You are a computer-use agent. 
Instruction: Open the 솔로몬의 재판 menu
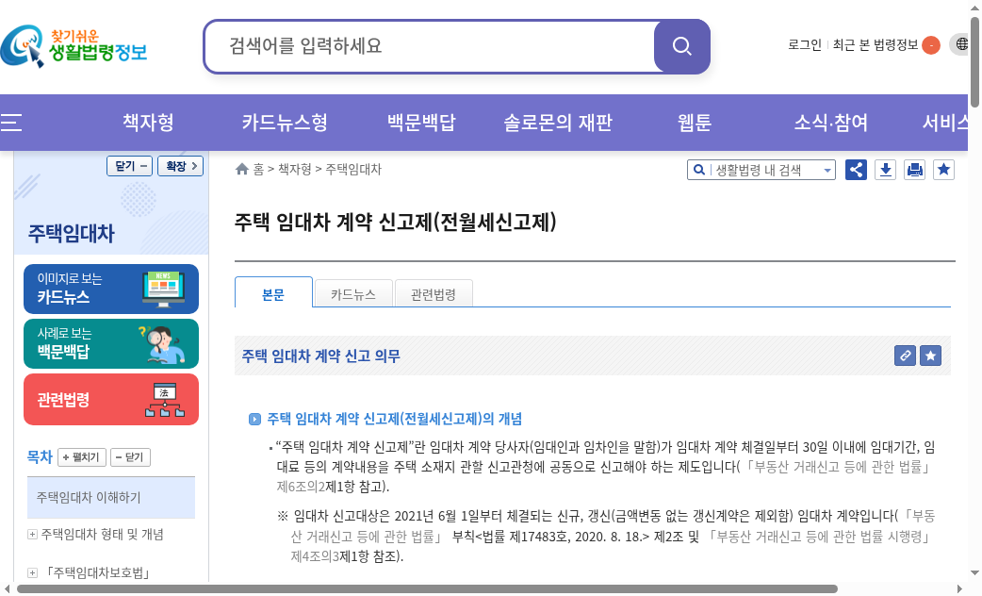pyautogui.click(x=558, y=123)
